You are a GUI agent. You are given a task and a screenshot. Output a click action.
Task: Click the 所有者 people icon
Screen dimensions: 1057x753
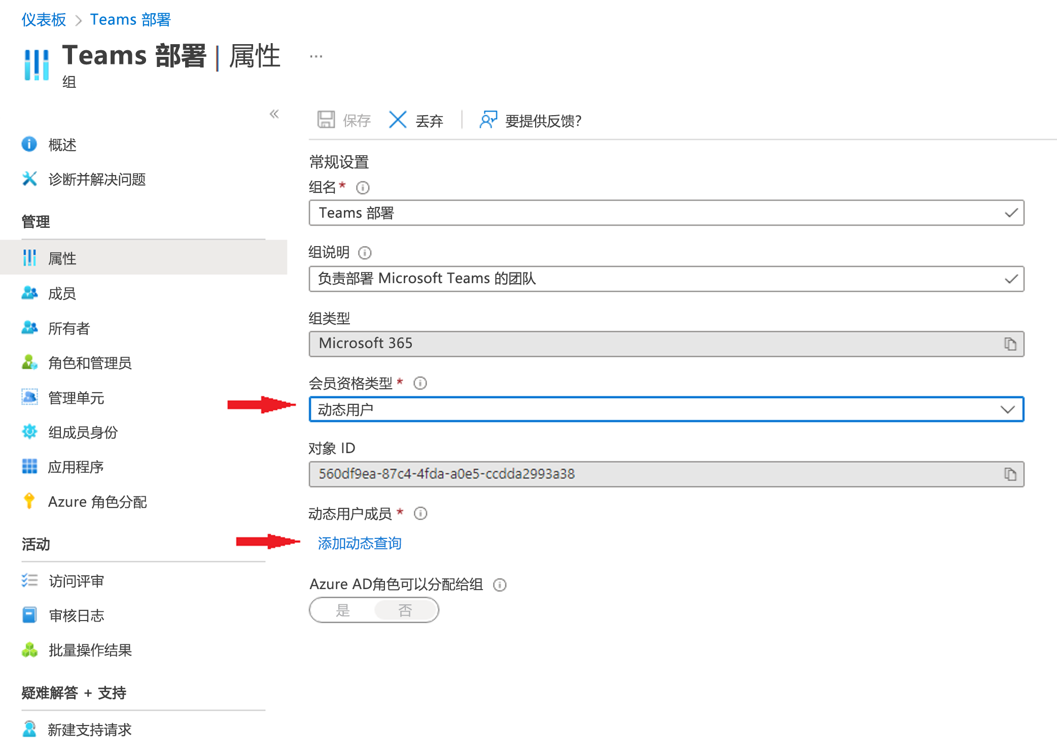[x=29, y=328]
